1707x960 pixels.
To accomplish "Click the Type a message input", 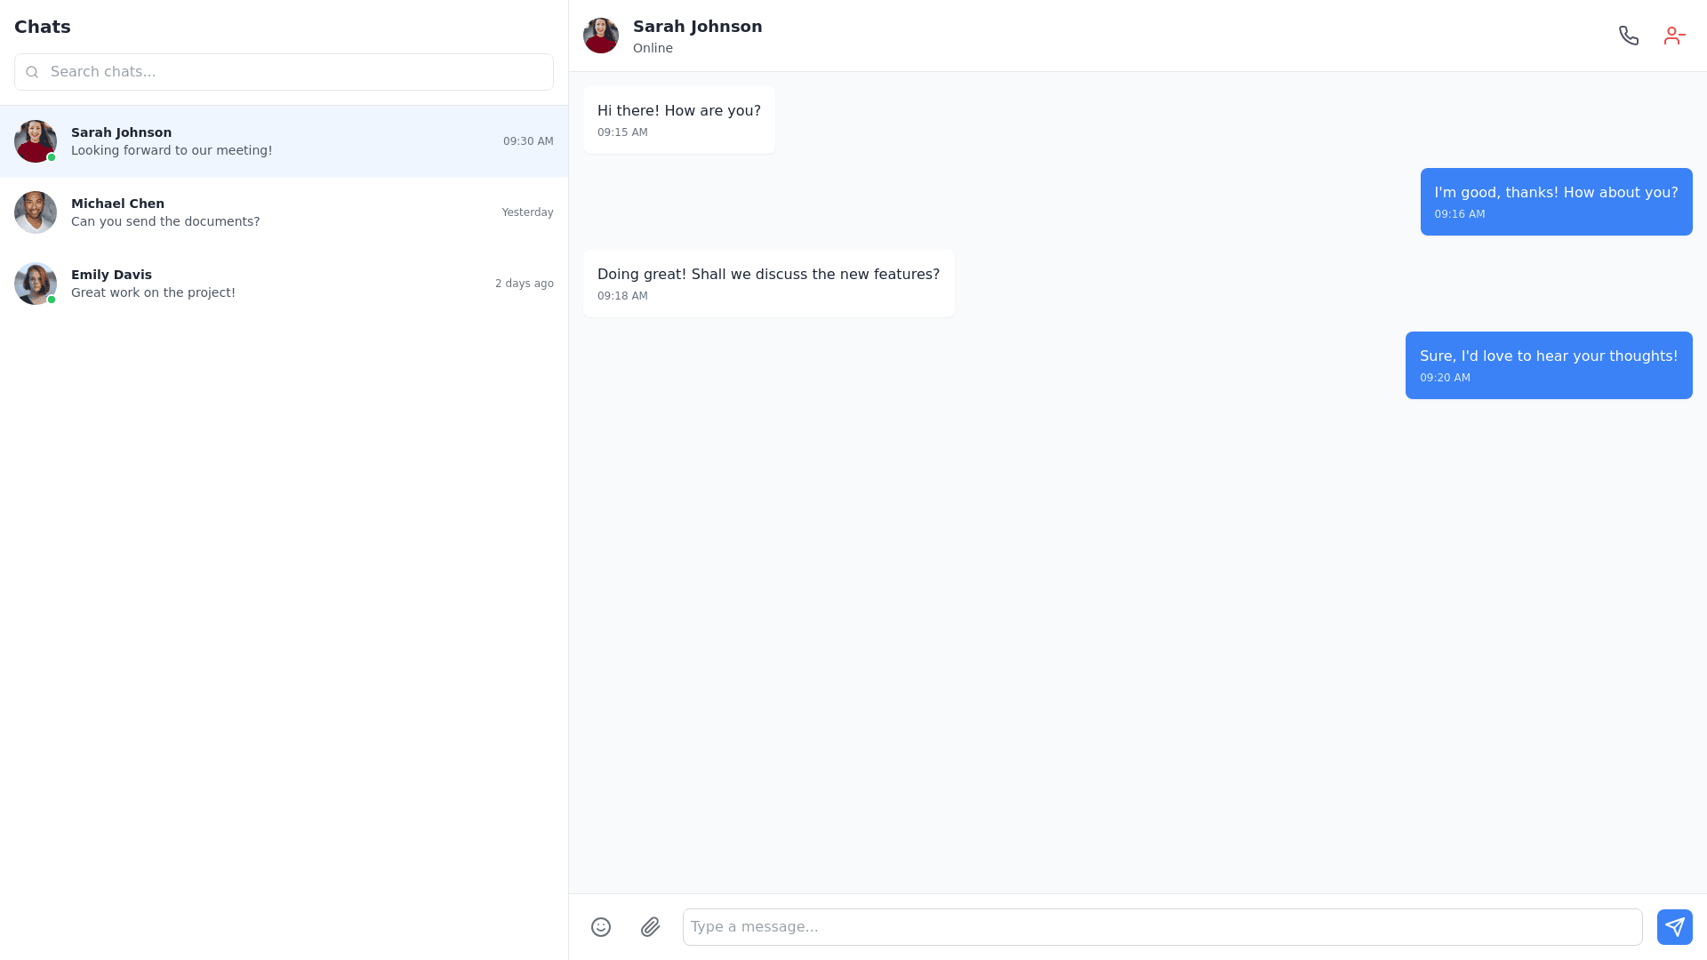I will (1161, 927).
